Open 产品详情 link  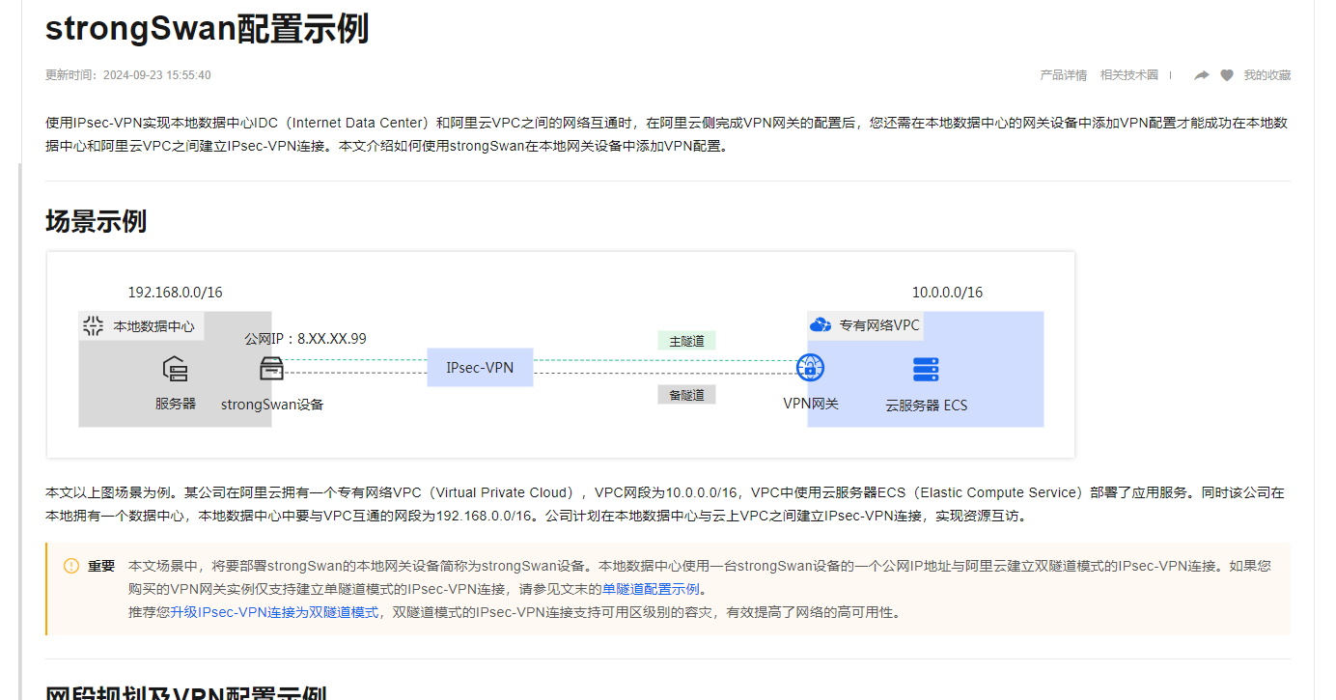coord(1064,75)
